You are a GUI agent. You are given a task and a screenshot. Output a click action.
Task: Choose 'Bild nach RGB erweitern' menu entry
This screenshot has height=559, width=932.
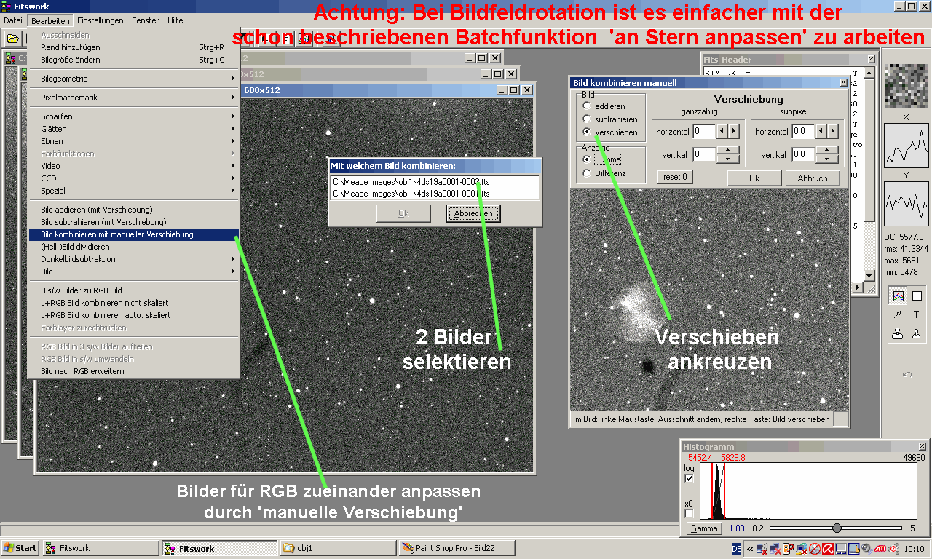[82, 371]
